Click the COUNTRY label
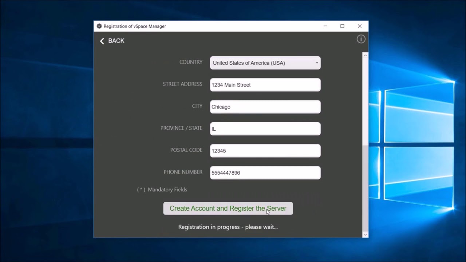The image size is (466, 262). point(191,62)
